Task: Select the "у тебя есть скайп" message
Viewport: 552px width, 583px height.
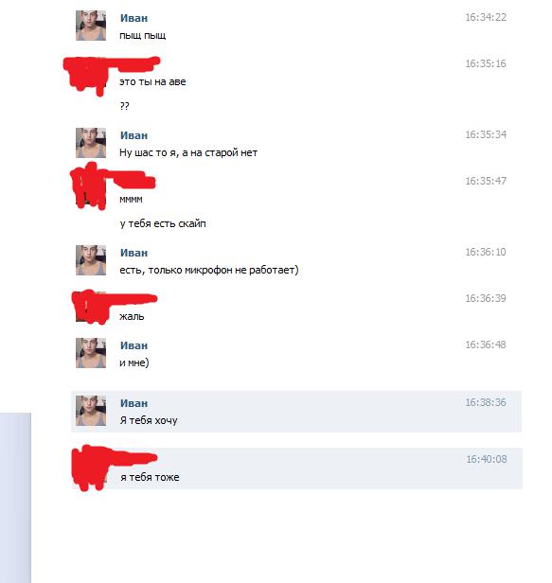Action: [x=163, y=223]
